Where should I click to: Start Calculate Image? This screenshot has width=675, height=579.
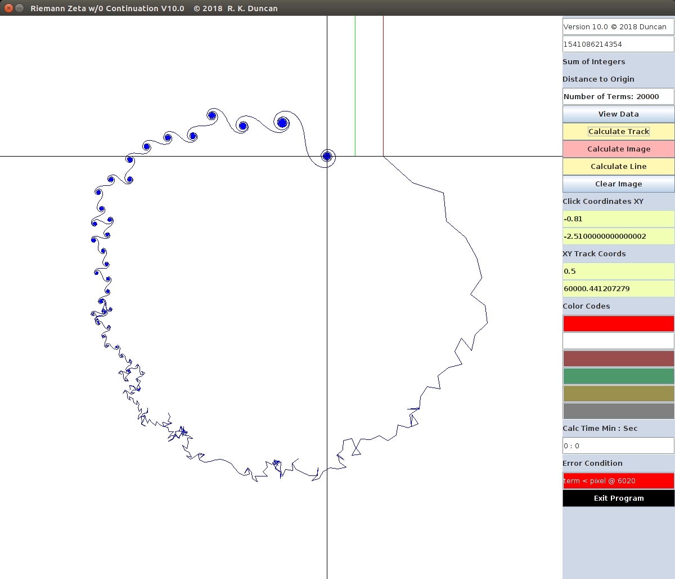[x=618, y=149]
